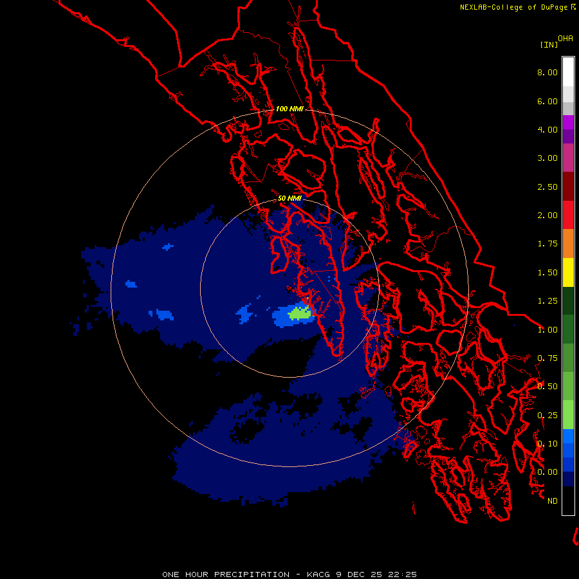
Task: Pick the lime green swatch beside 0.25
Action: coord(568,415)
